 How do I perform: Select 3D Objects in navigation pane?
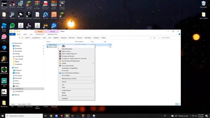(18, 70)
